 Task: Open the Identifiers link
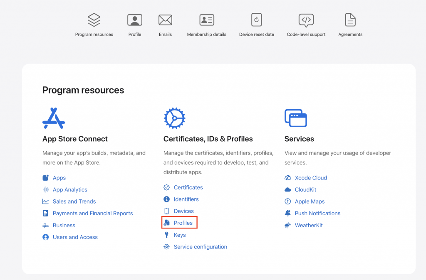click(x=186, y=199)
